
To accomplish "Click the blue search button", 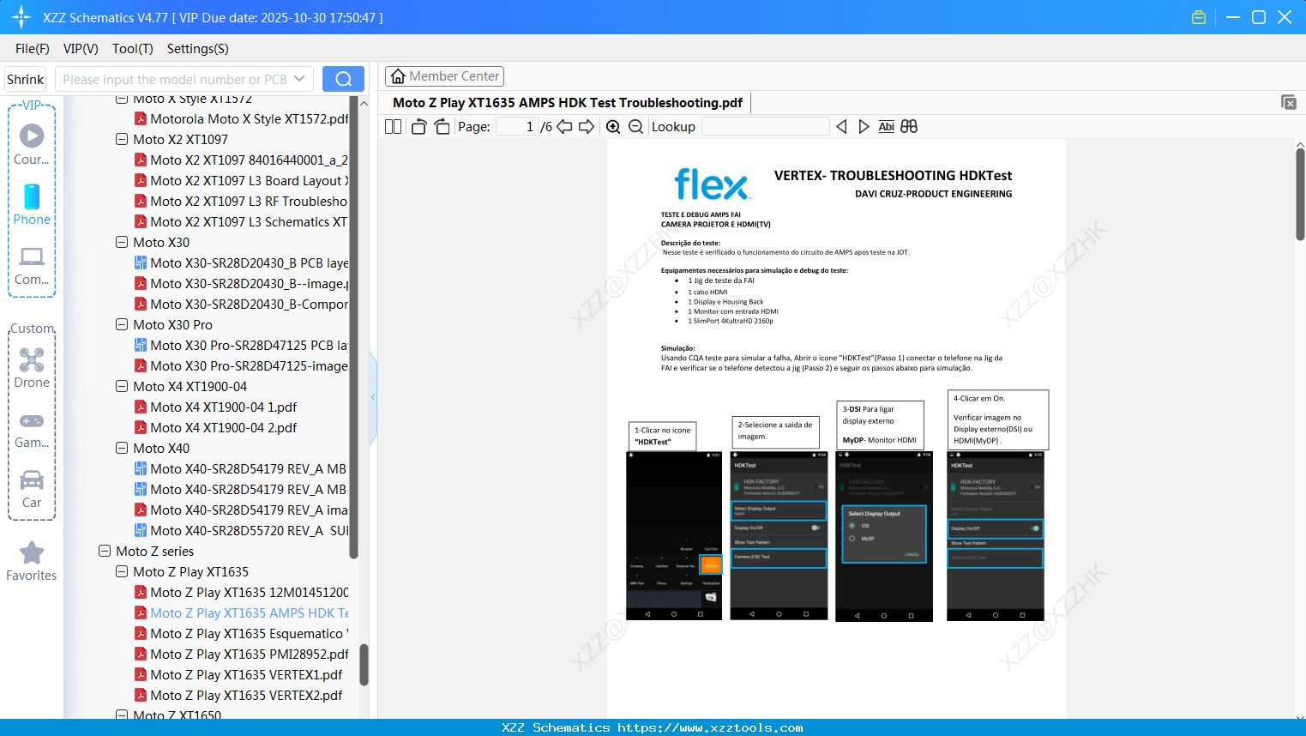I will (x=343, y=79).
